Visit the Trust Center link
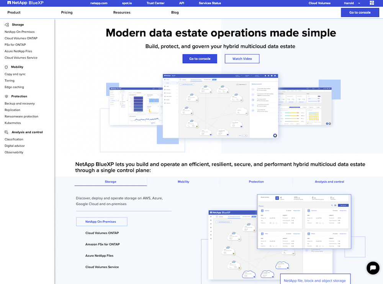 [155, 3]
